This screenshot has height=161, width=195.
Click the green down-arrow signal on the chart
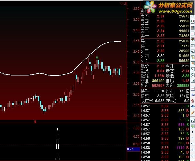point(97,58)
